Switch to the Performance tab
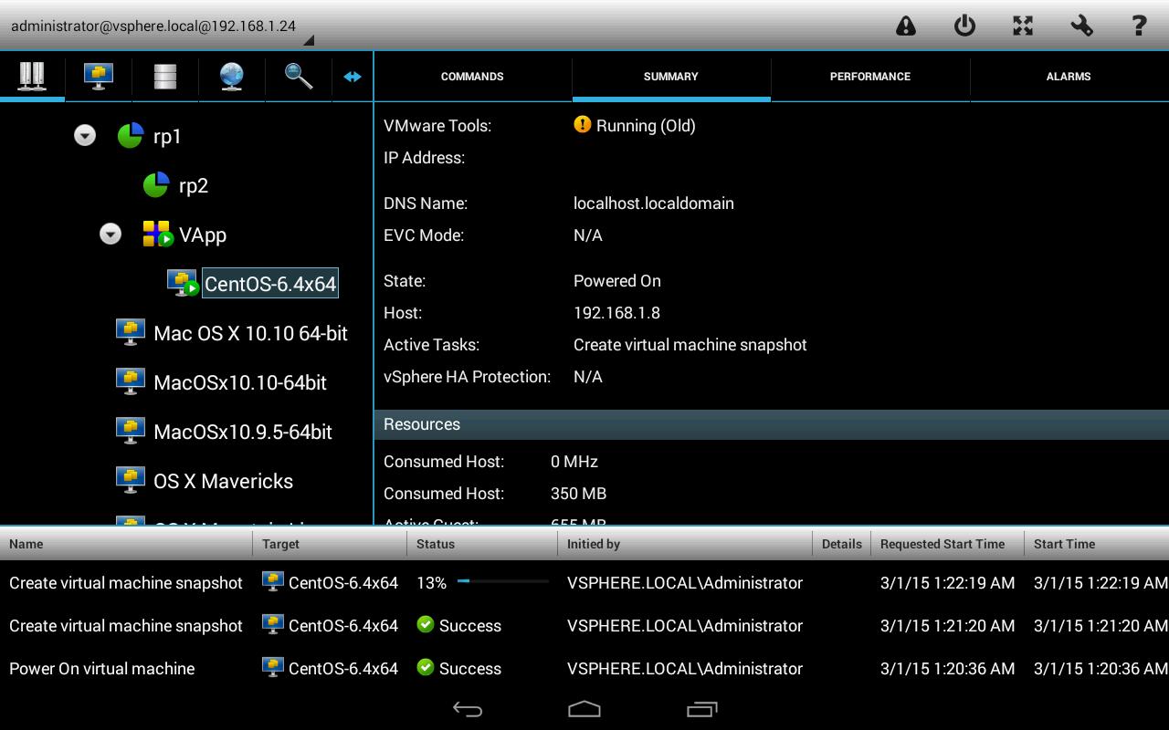The image size is (1169, 730). [x=870, y=77]
